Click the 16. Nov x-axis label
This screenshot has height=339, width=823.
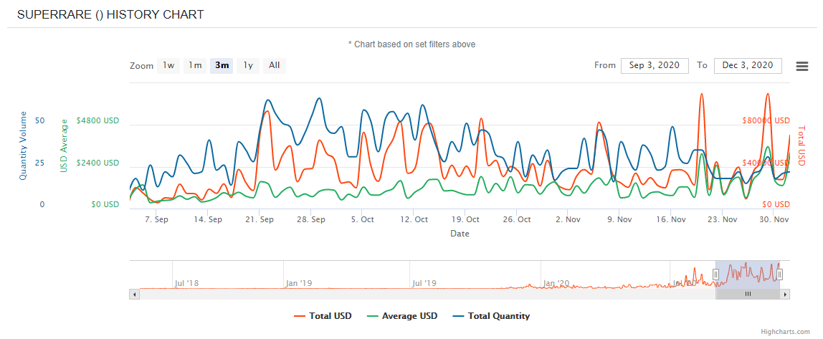[x=671, y=219]
